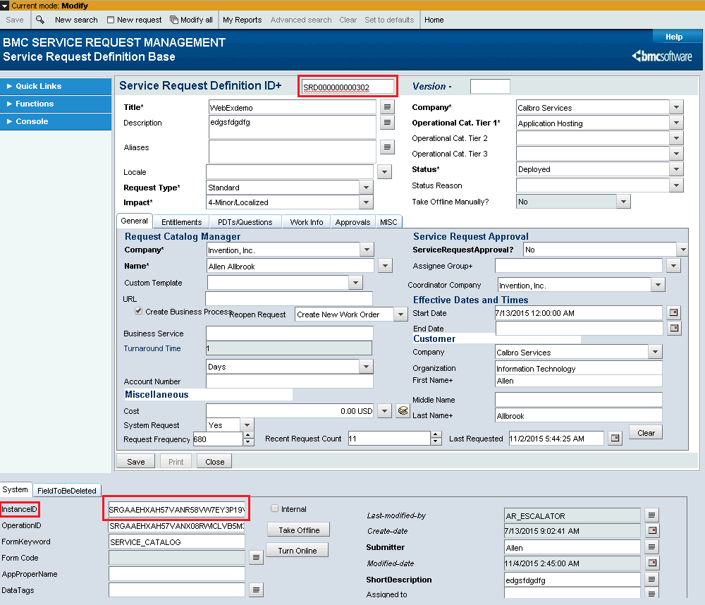Open the calendar icon beside Modified-date
Viewport: 705px width, 605px height.
(x=652, y=563)
